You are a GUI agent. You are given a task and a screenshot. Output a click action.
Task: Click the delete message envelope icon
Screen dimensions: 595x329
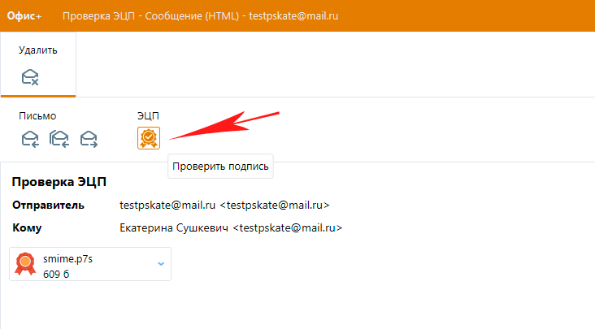coord(31,78)
